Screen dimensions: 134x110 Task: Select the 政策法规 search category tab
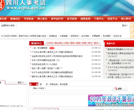coord(54,84)
